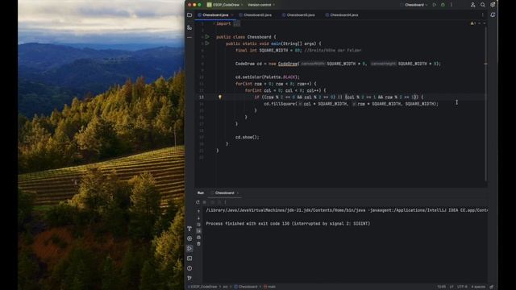Open editor tabs options menu

click(483, 15)
